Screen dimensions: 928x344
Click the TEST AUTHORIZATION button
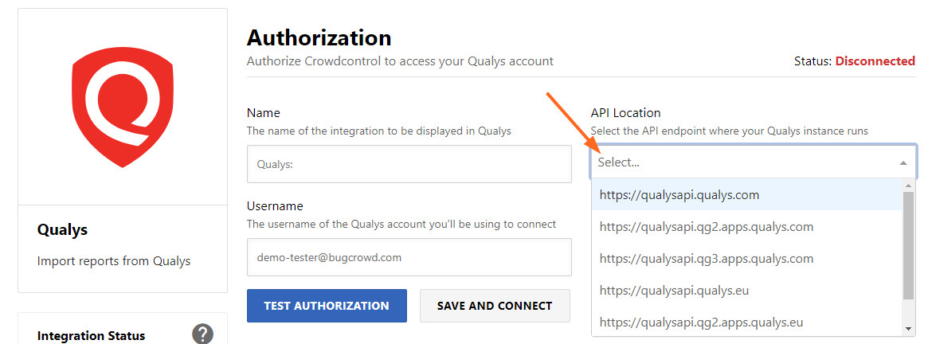coord(327,306)
